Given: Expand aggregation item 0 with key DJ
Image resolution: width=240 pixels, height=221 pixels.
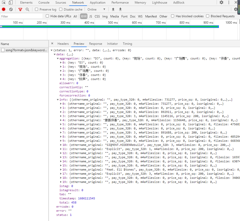Looking at the screenshot, I should 61,63.
